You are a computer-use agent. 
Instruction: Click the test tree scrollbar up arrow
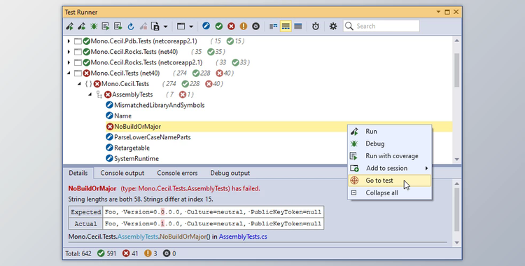click(456, 41)
